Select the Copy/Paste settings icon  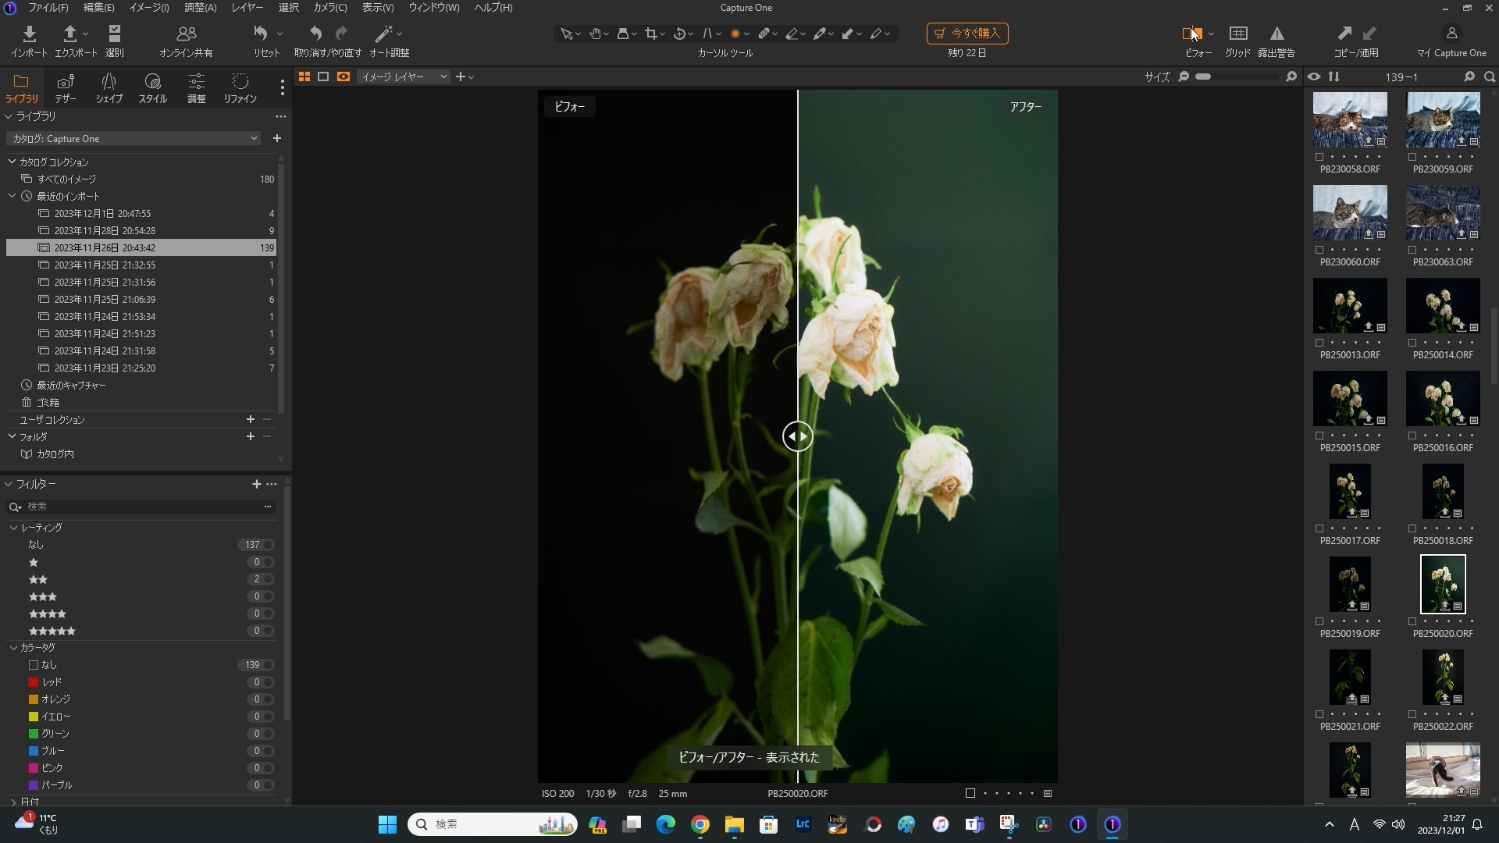1356,40
